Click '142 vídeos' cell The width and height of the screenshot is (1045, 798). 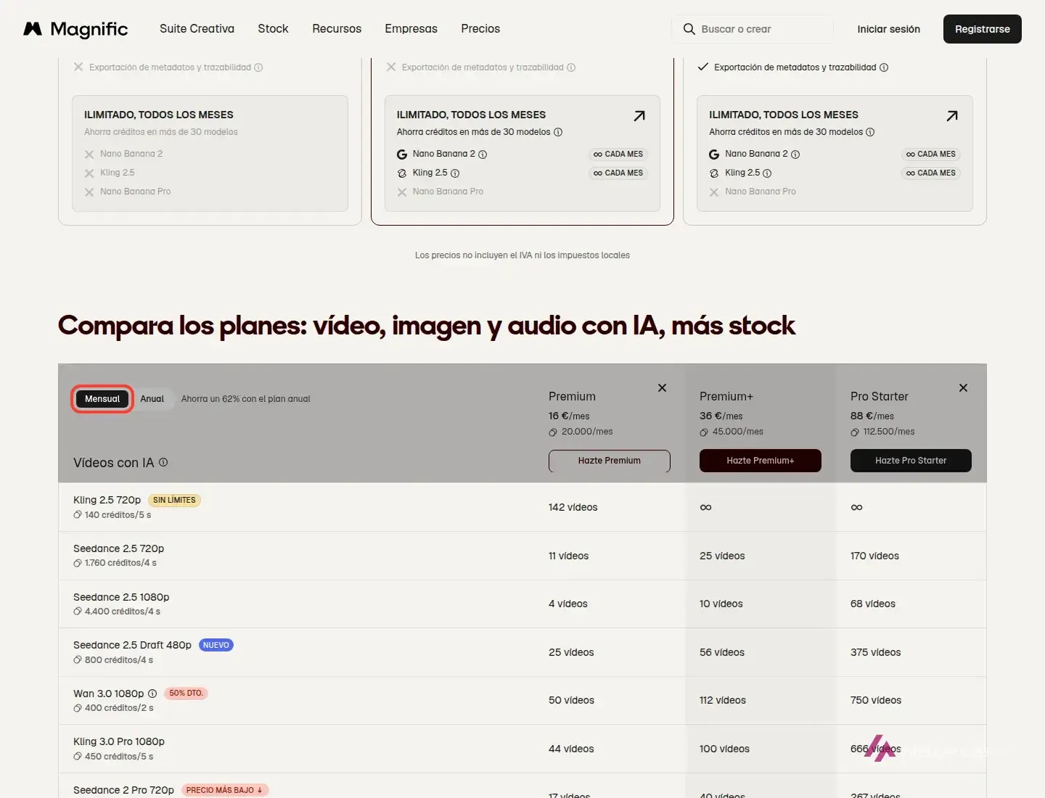(573, 508)
